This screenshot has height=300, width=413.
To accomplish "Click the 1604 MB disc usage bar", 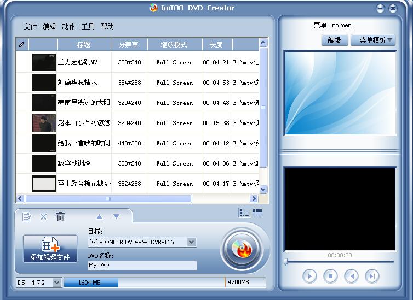I will click(91, 283).
